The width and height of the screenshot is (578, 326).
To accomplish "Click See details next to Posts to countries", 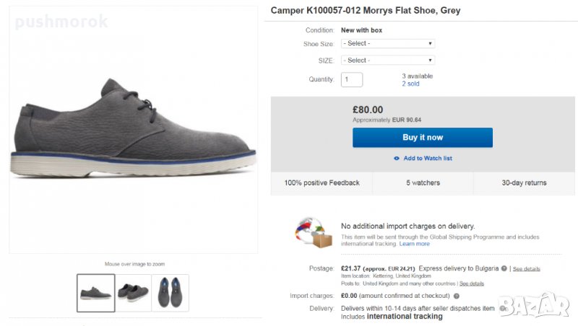I will 472,283.
